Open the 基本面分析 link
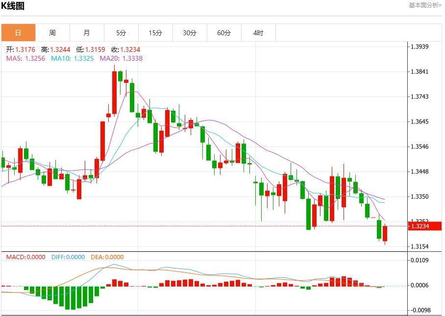 pyautogui.click(x=425, y=5)
